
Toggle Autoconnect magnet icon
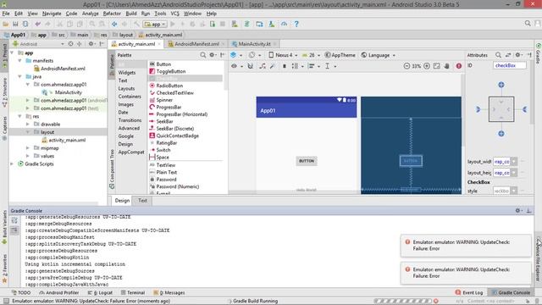(x=251, y=66)
